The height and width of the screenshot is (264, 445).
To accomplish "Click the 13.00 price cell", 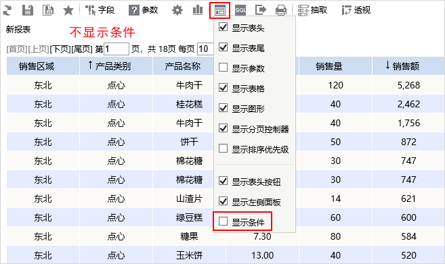I will [x=262, y=255].
